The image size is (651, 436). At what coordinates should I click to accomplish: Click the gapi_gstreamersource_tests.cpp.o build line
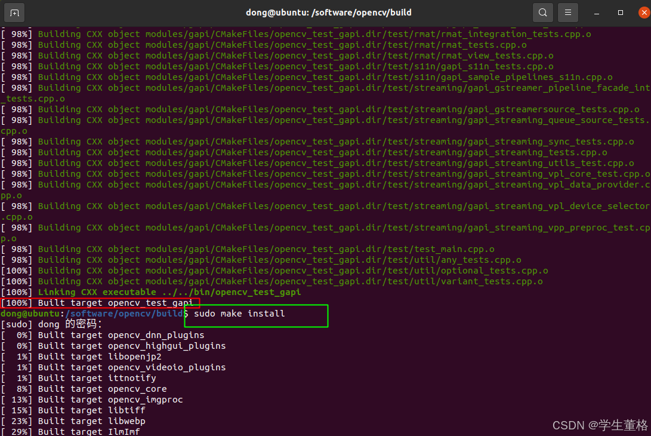pos(320,109)
